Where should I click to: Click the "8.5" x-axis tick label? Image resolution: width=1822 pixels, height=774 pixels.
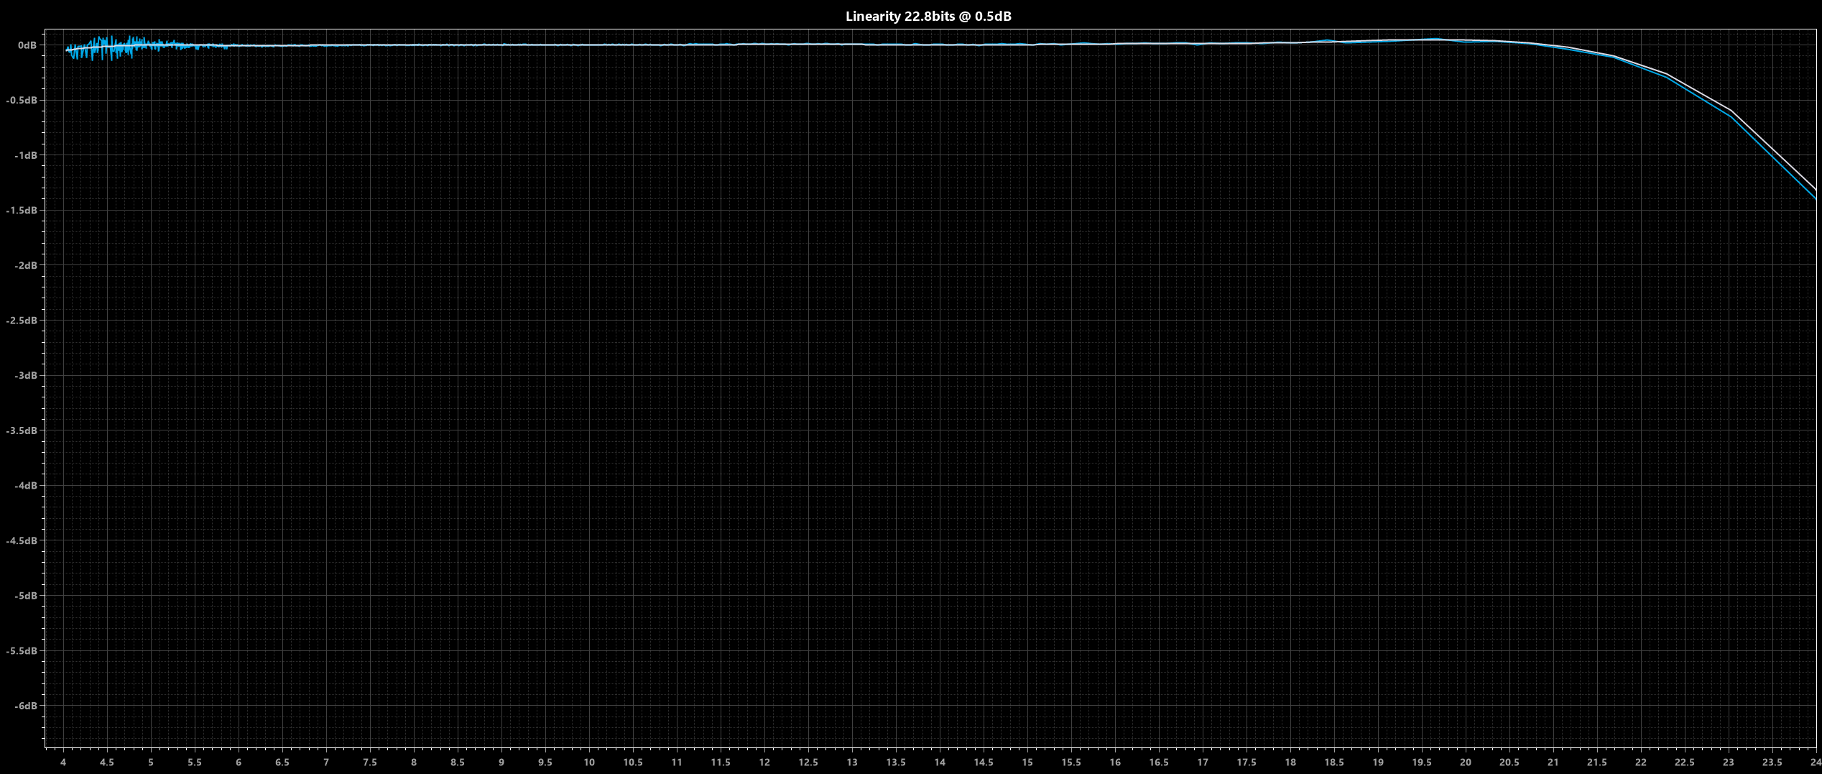(x=458, y=763)
